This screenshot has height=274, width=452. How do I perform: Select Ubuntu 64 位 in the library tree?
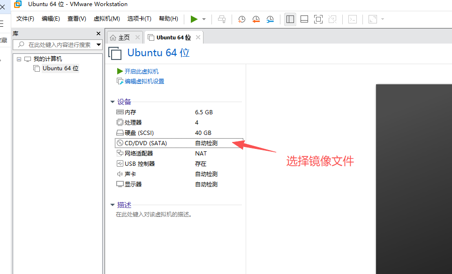click(x=60, y=68)
